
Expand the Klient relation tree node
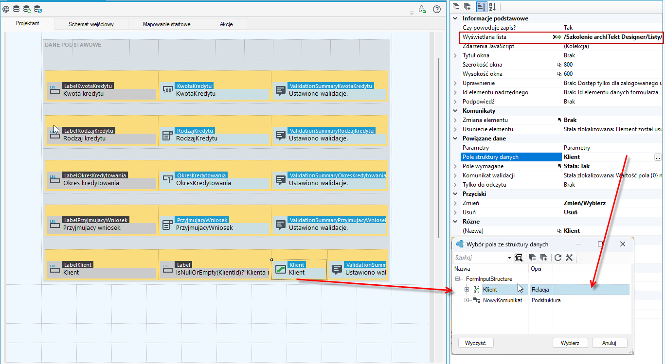tap(467, 290)
